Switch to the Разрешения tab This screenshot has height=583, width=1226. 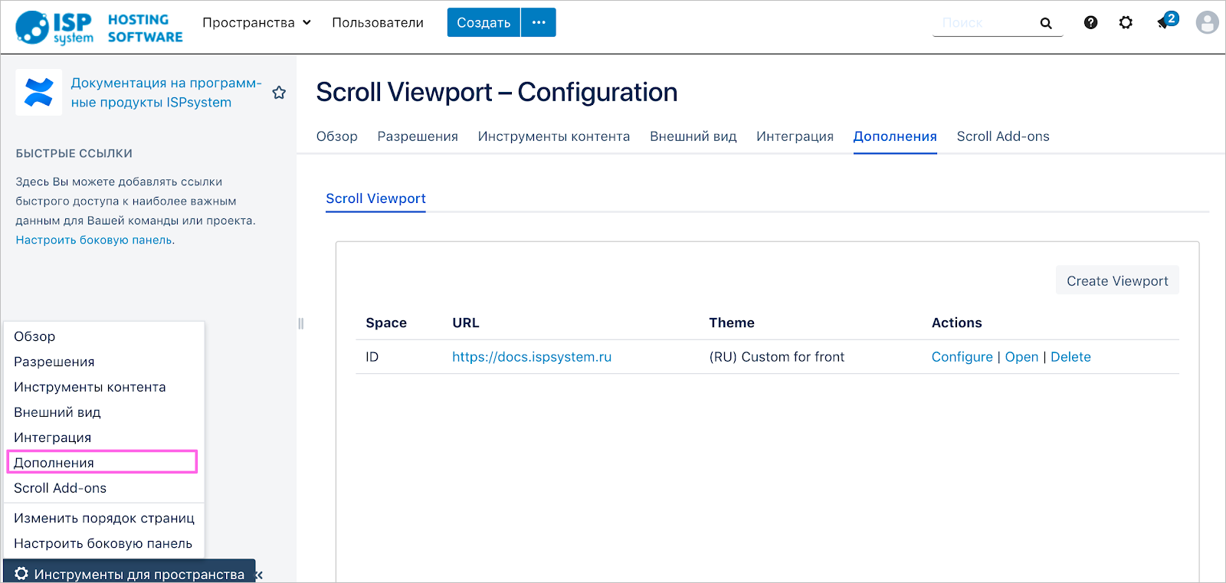pyautogui.click(x=418, y=136)
